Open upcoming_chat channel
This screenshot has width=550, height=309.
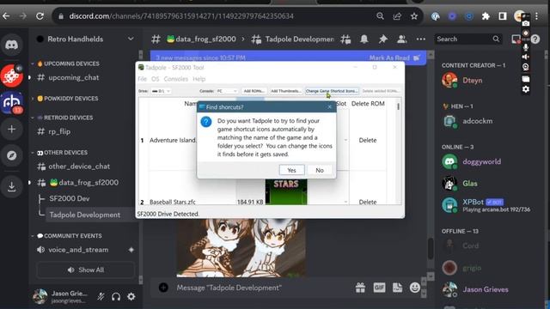point(73,77)
